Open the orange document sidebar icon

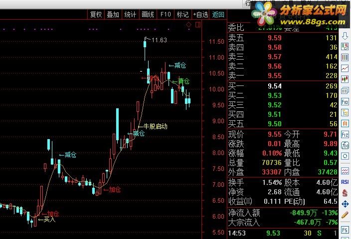point(345,123)
